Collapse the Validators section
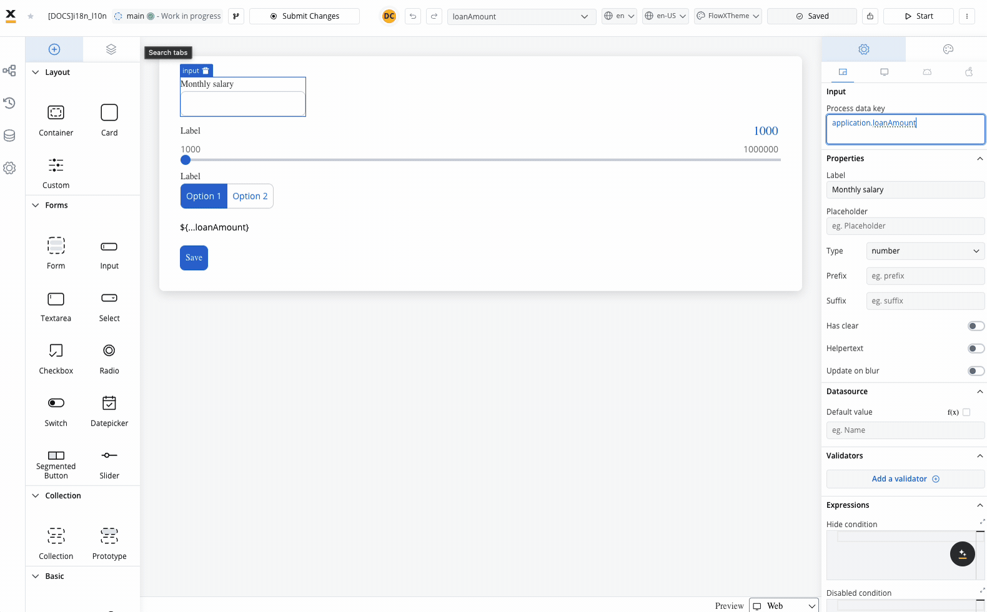This screenshot has height=612, width=987. click(x=980, y=456)
